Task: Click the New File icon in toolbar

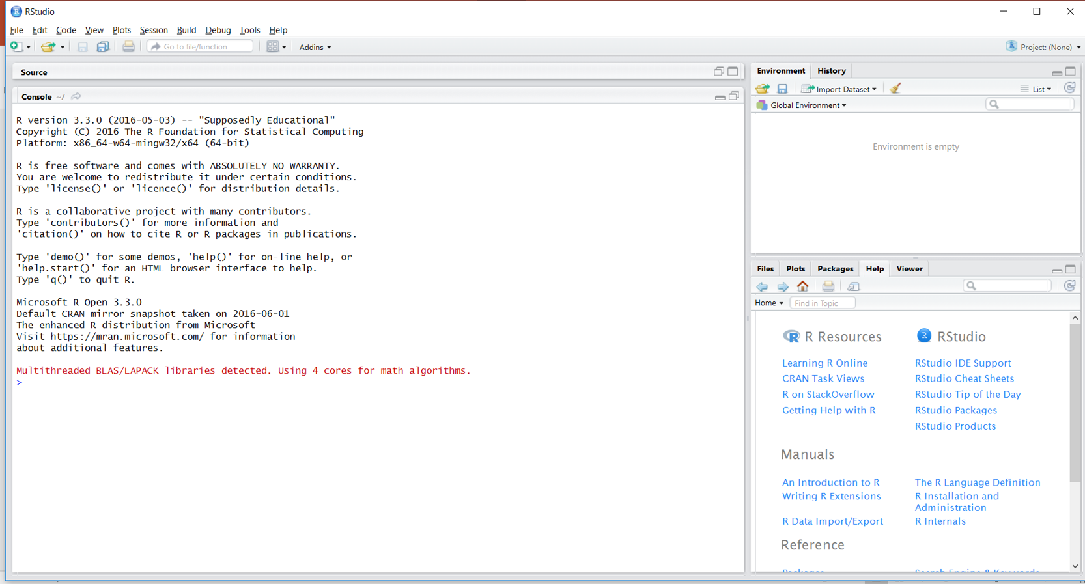Action: coord(16,47)
